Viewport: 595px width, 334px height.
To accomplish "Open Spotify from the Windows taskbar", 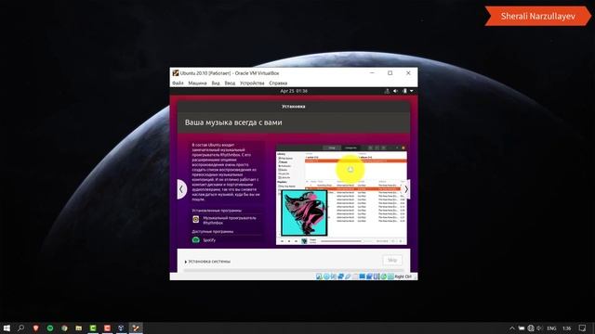I will click(x=50, y=328).
